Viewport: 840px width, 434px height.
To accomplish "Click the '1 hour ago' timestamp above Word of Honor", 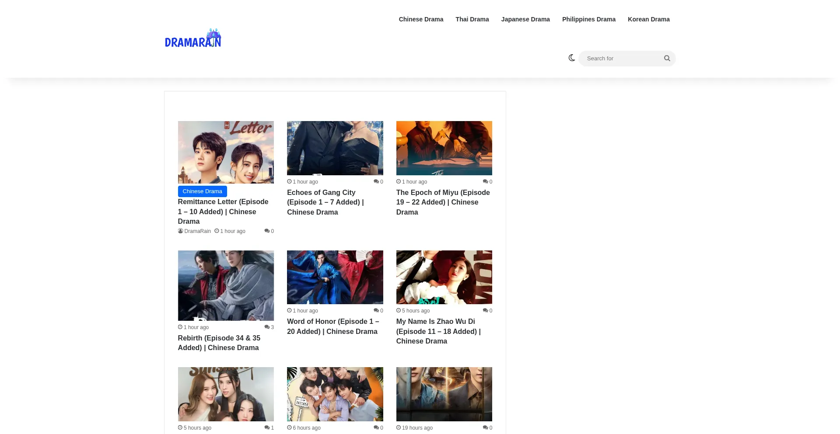I will (x=303, y=311).
